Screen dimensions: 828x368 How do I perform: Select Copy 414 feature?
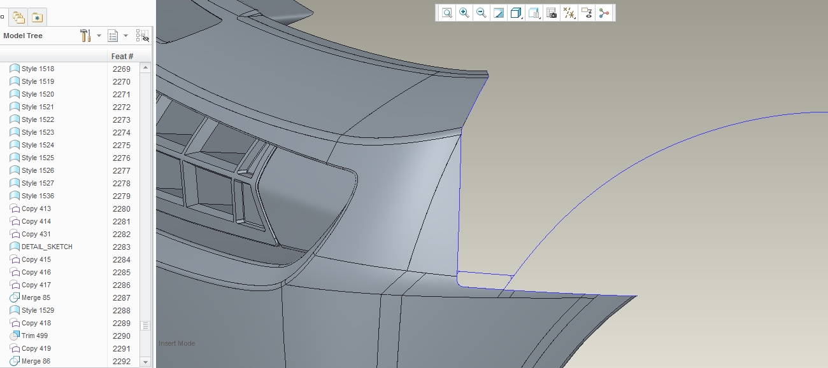click(36, 221)
